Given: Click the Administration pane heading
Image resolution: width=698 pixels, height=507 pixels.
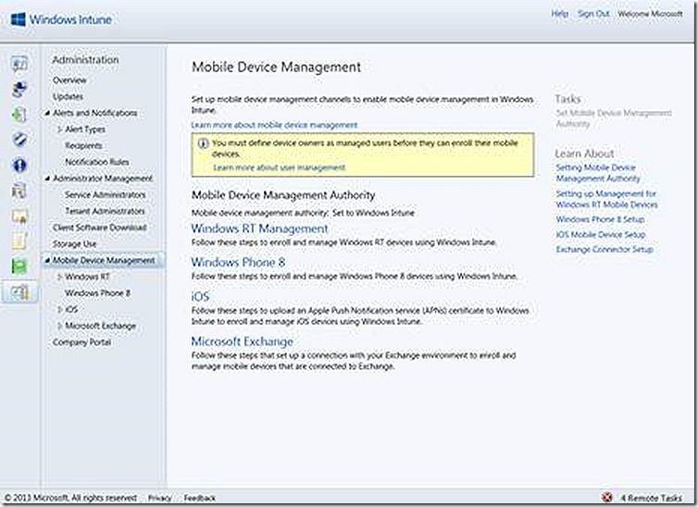Looking at the screenshot, I should click(85, 60).
